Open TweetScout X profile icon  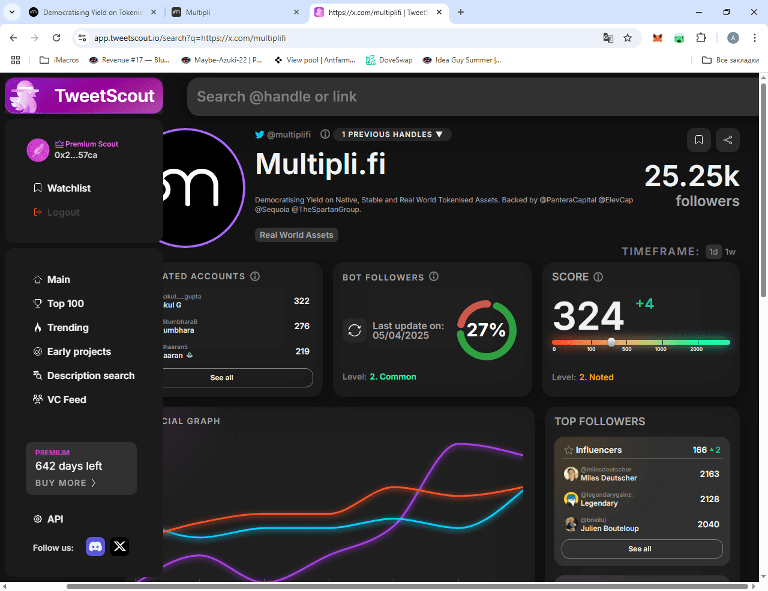[x=119, y=547]
